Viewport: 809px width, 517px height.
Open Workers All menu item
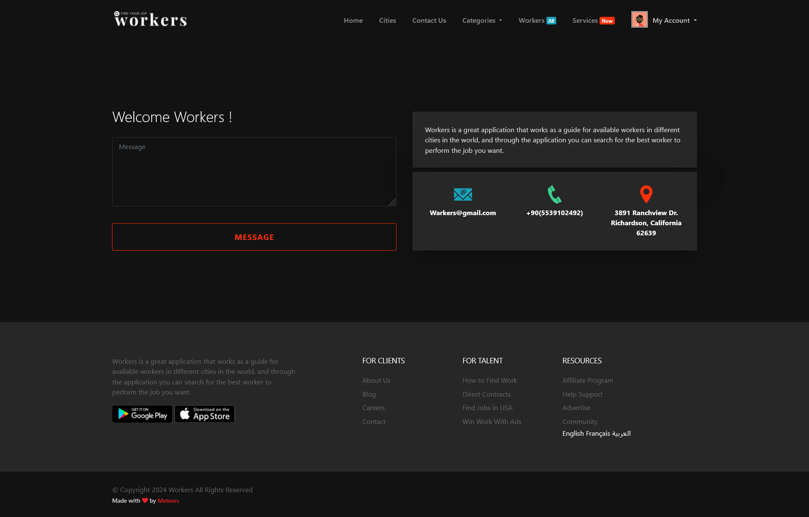pos(537,20)
